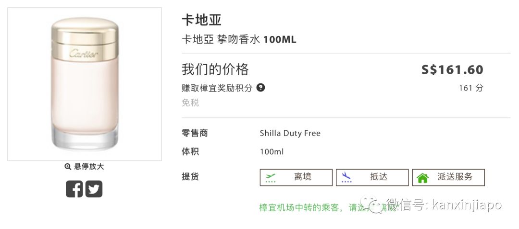Click the S$161.60 price
519x229 pixels.
[452, 70]
